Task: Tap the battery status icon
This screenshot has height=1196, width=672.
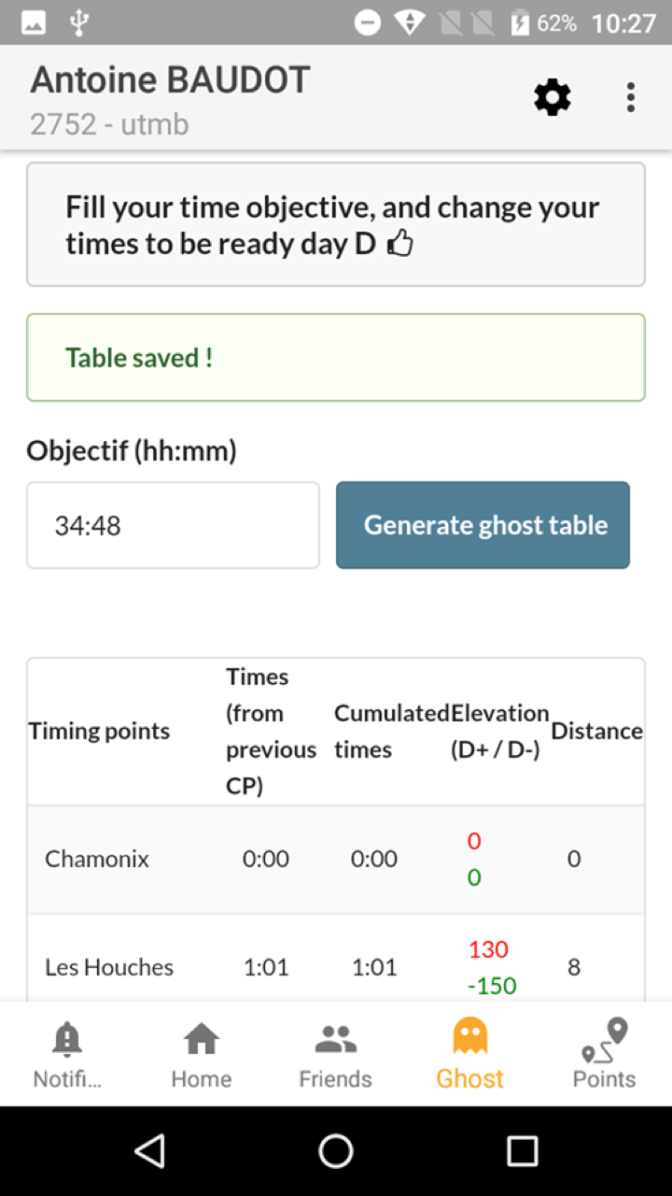Action: click(x=520, y=23)
